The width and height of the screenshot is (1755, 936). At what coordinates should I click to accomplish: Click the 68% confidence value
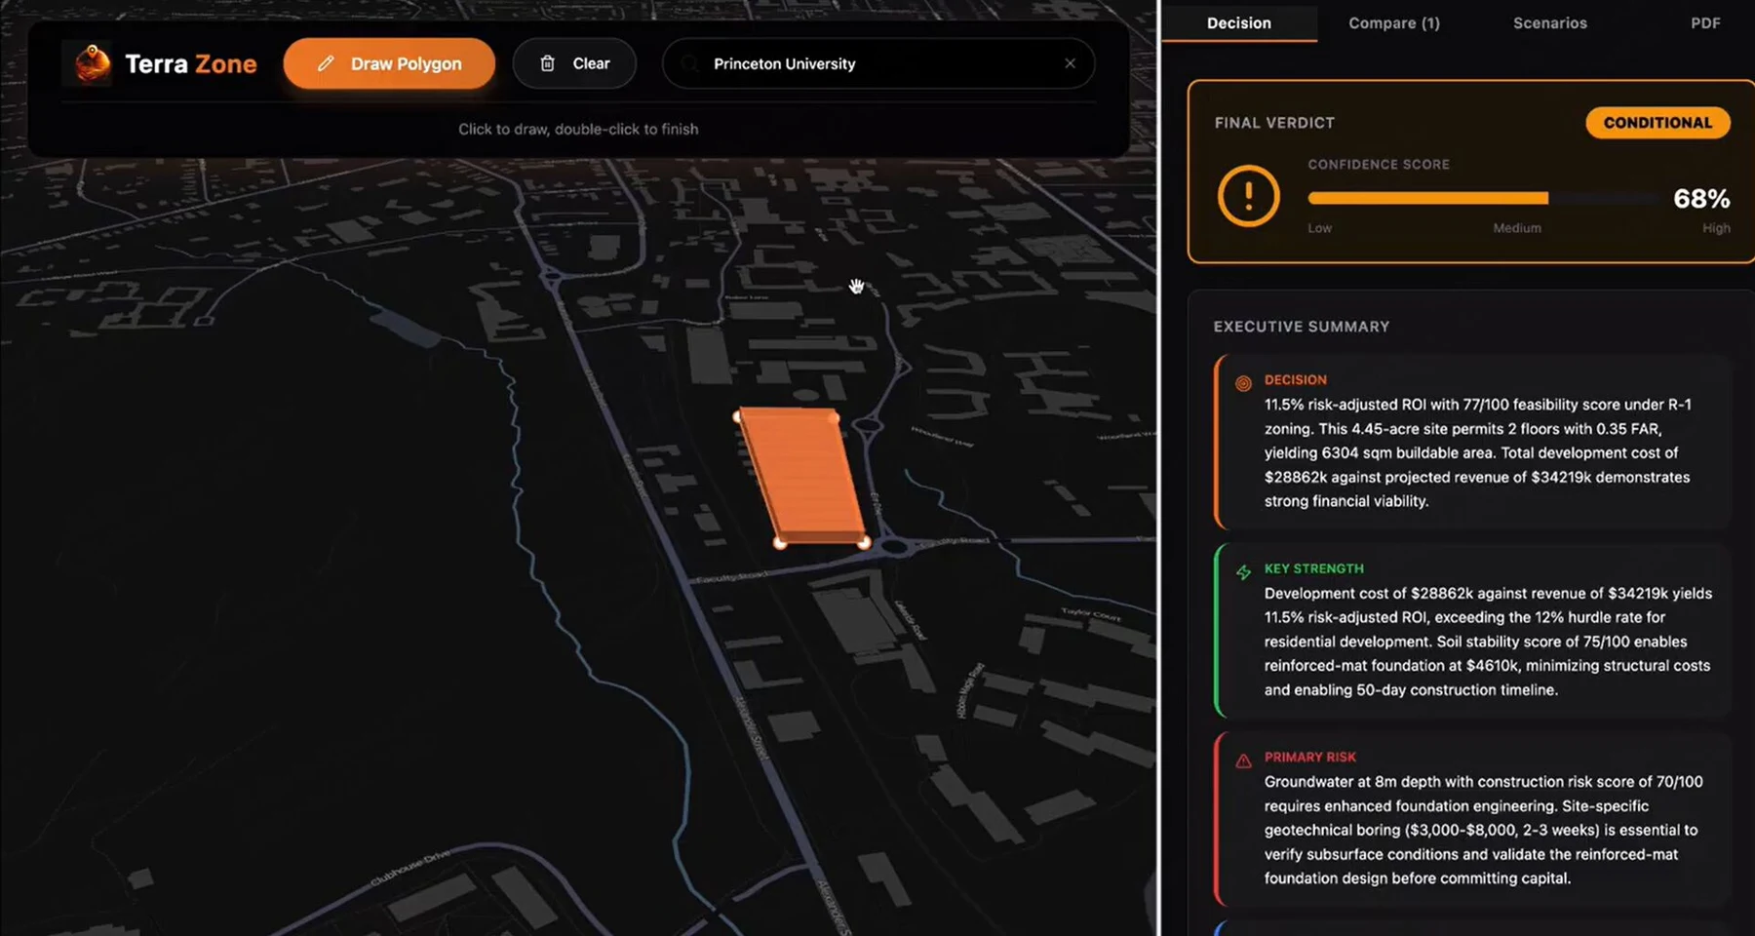tap(1701, 199)
